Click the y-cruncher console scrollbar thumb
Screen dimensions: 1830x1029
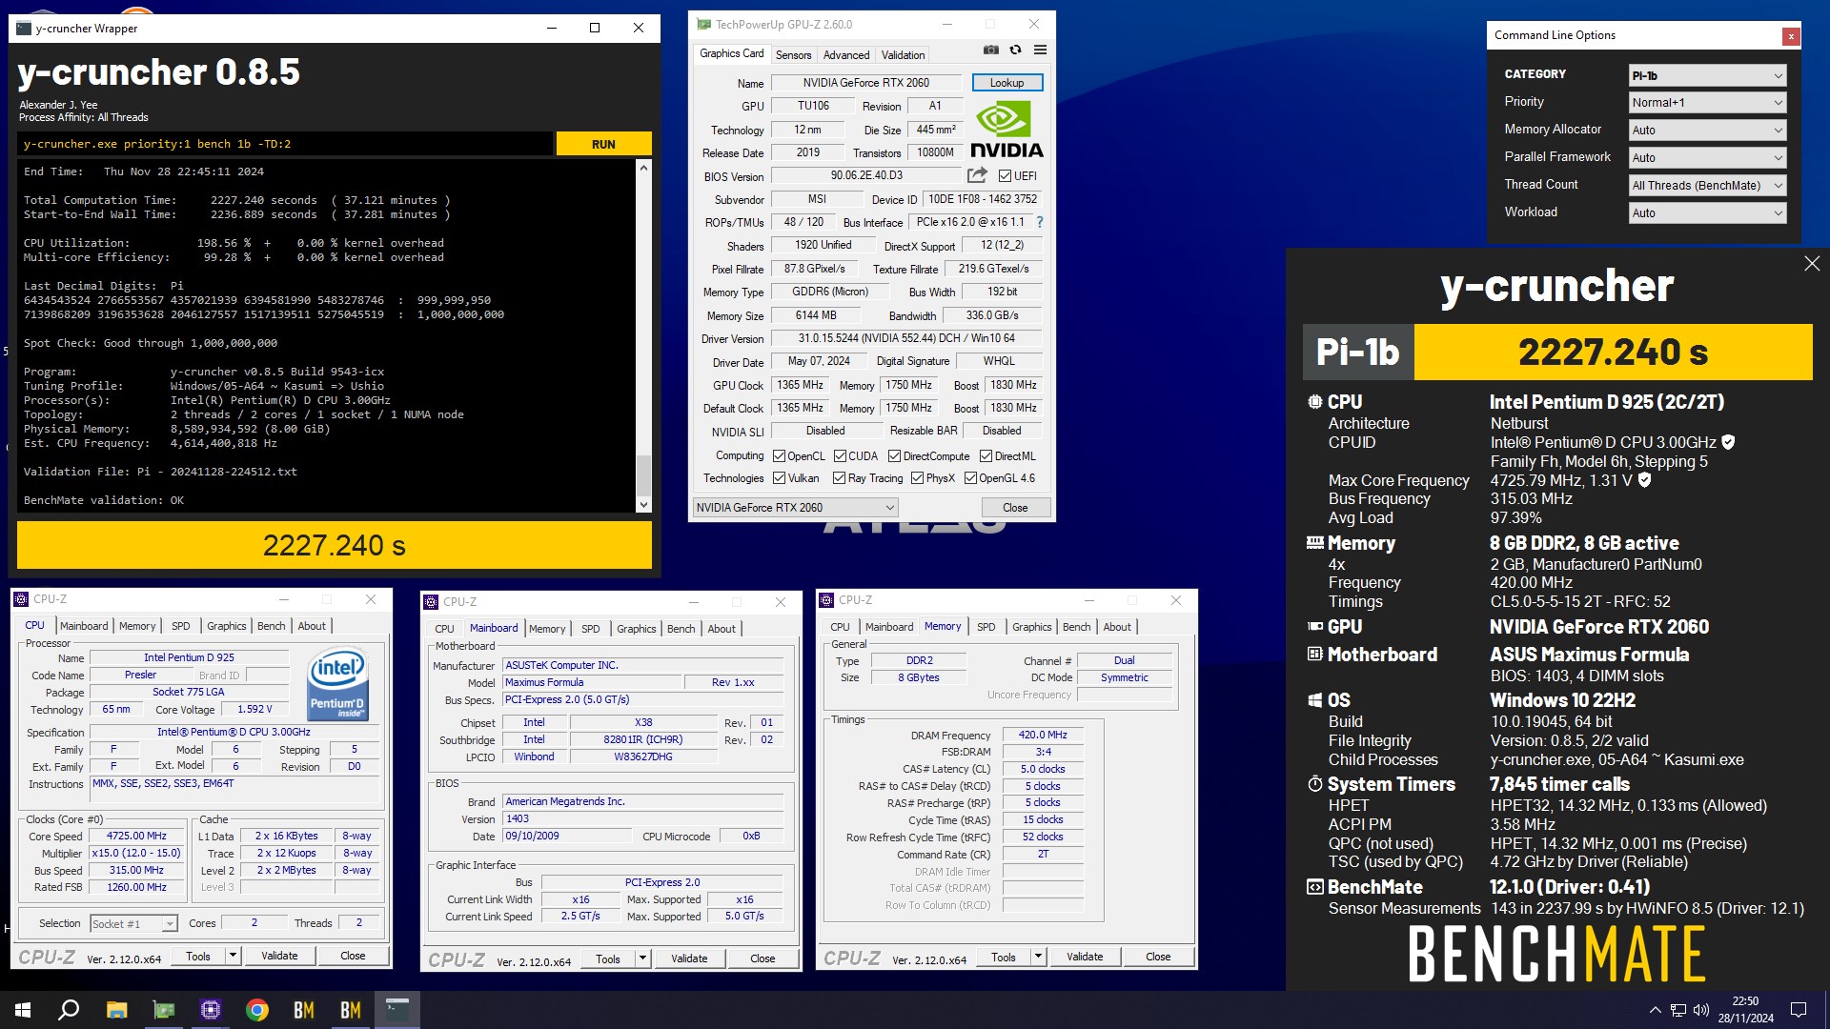[x=643, y=475]
